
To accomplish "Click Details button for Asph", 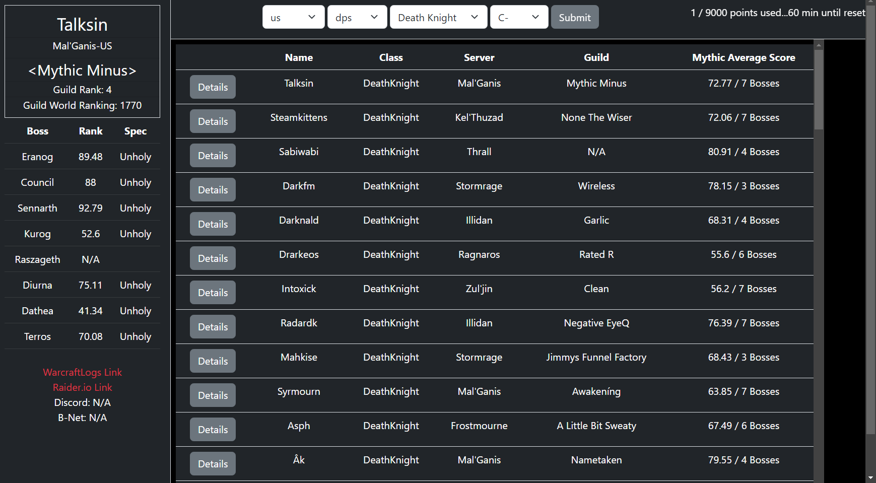I will (213, 430).
